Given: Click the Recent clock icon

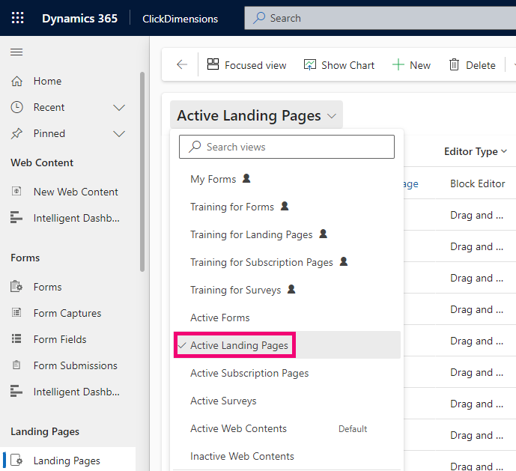Looking at the screenshot, I should coord(16,107).
